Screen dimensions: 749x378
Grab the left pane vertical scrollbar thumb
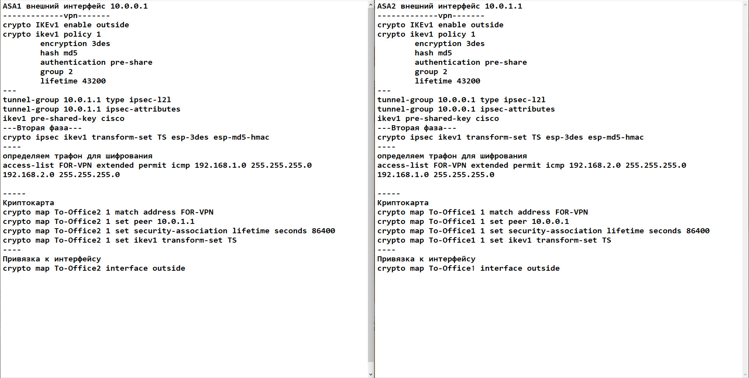click(x=371, y=185)
